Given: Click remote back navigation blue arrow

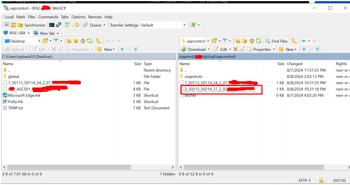Looking at the screenshot, I should point(304,41).
